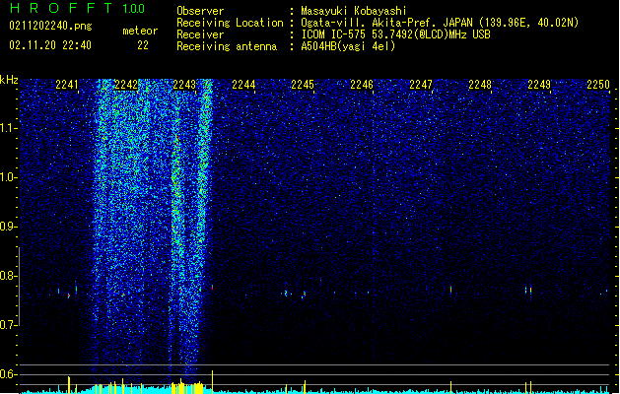Click time marker 2248
This screenshot has height=394, width=620.
point(480,85)
